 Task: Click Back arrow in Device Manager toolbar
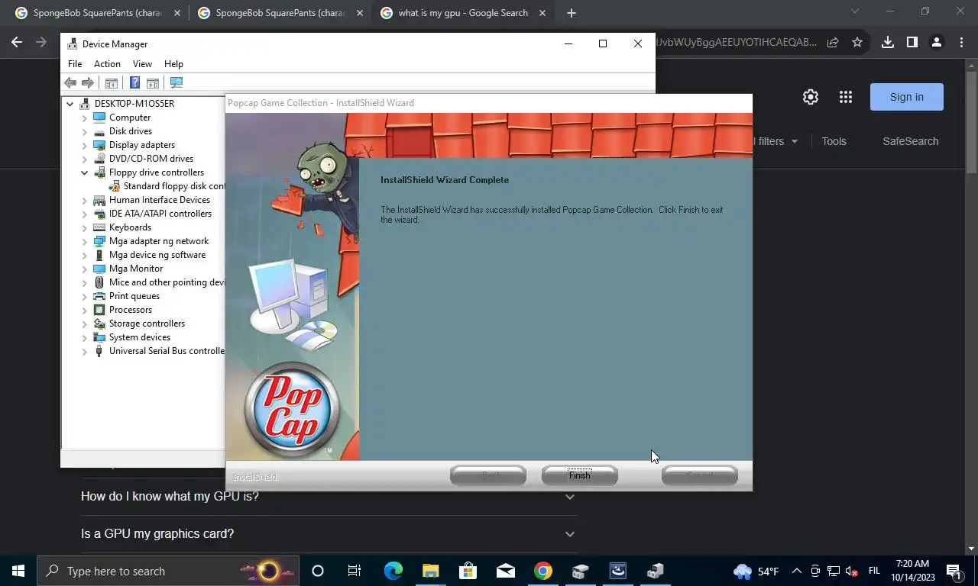coord(70,82)
